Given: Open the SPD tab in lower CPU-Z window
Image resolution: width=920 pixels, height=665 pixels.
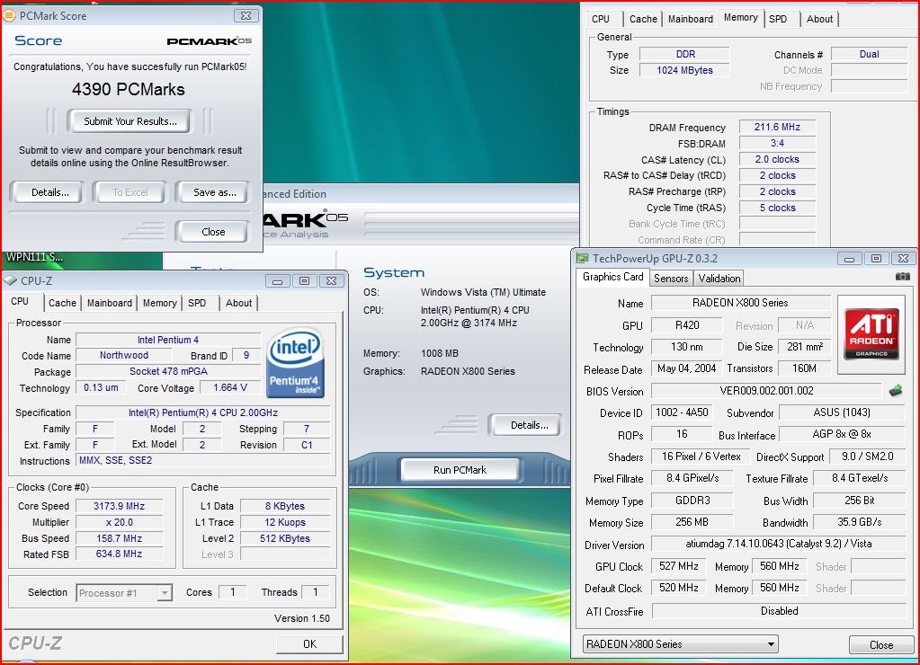Looking at the screenshot, I should [197, 303].
